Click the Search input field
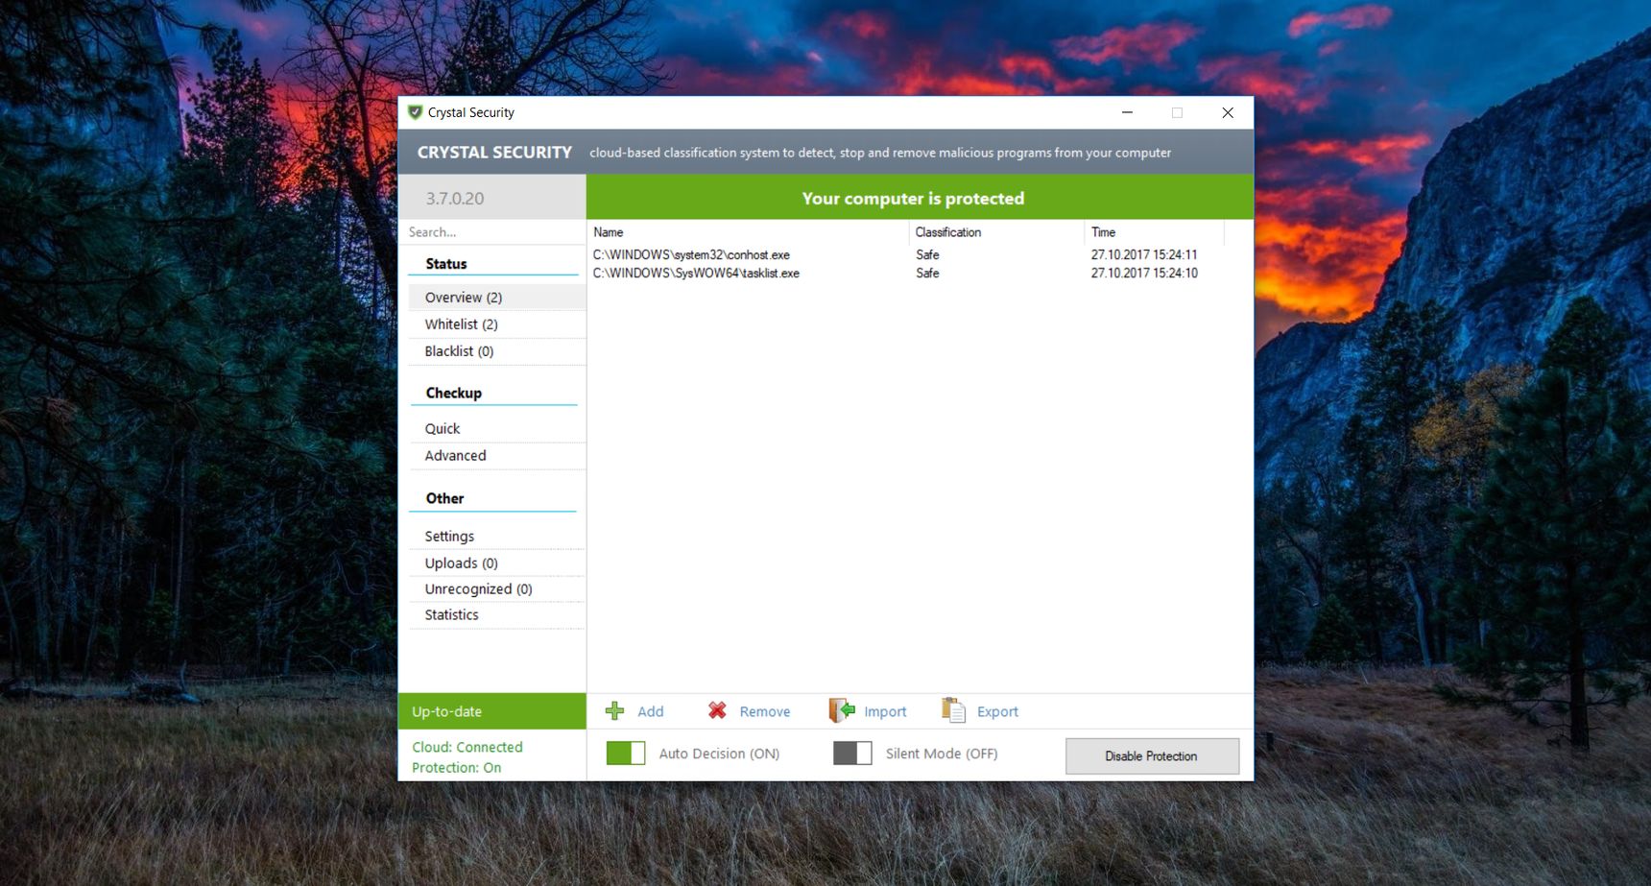1651x886 pixels. pyautogui.click(x=491, y=232)
